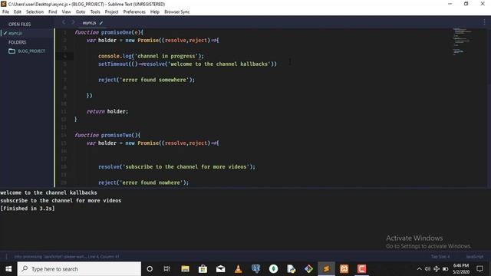The image size is (491, 276).
Task: Open the pgAdmin elephant icon on the taskbar
Action: click(x=255, y=269)
